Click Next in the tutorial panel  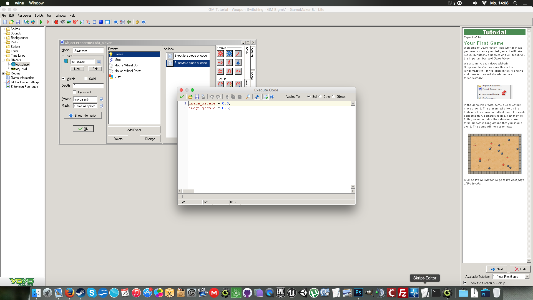coord(497,269)
